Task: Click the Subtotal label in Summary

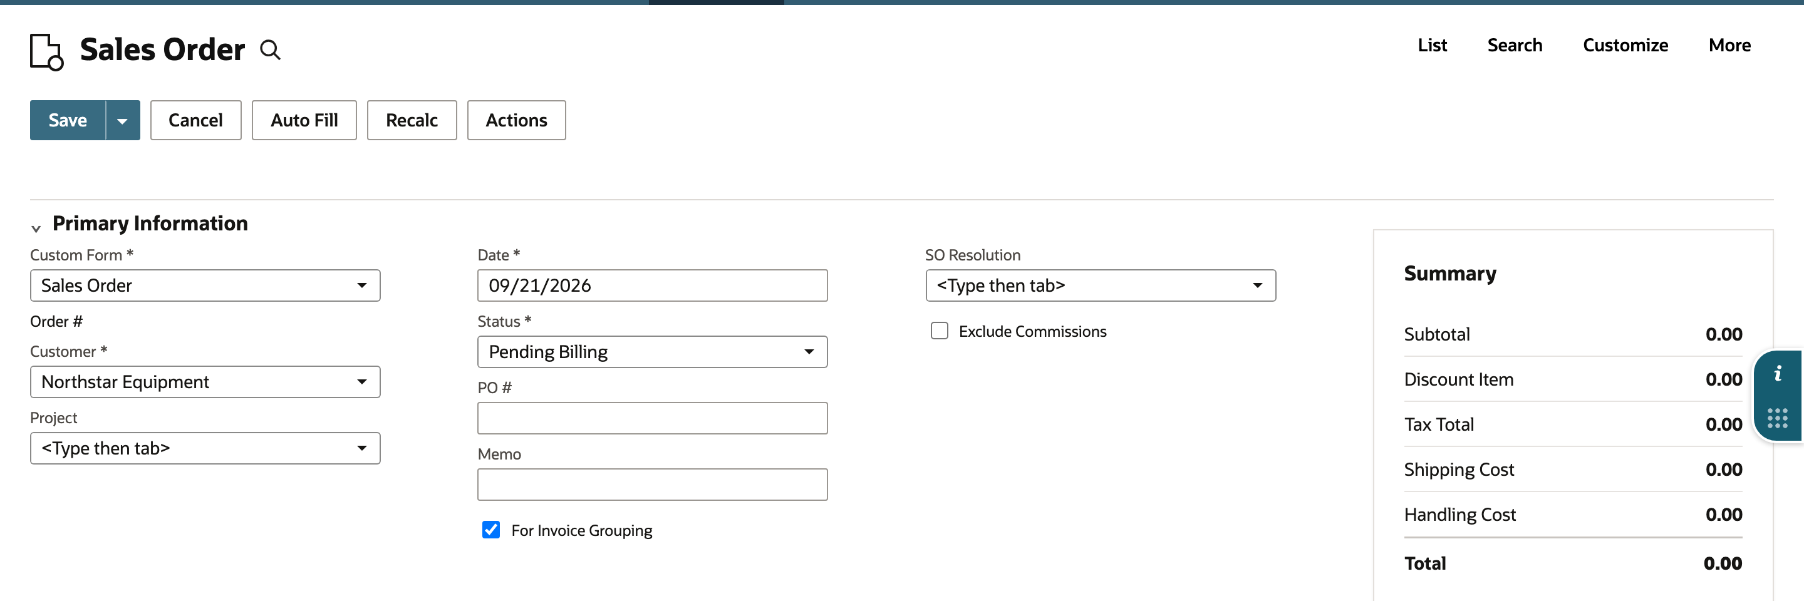Action: click(1436, 334)
